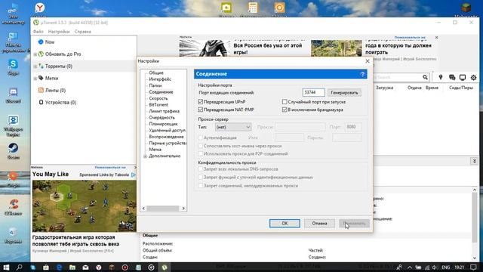Expand the Торренты (0) sidebar node
The width and height of the screenshot is (483, 272).
[x=35, y=66]
